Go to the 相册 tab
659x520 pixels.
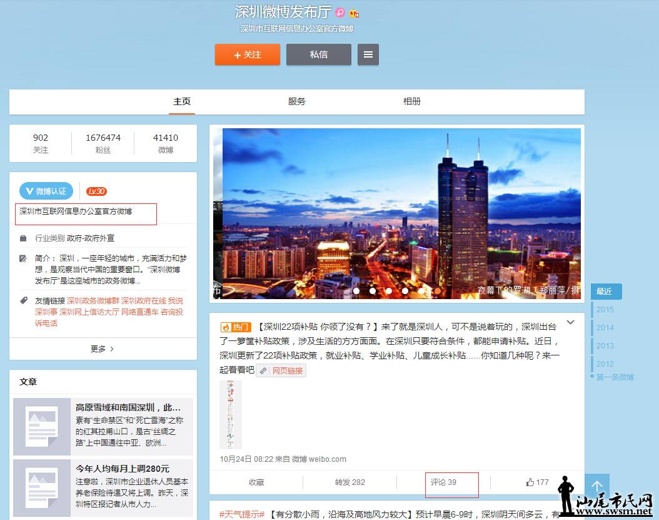tap(412, 101)
